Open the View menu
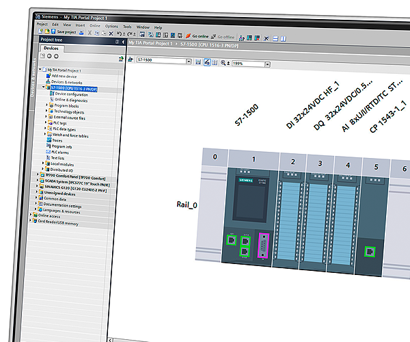410x342 pixels. tap(67, 25)
